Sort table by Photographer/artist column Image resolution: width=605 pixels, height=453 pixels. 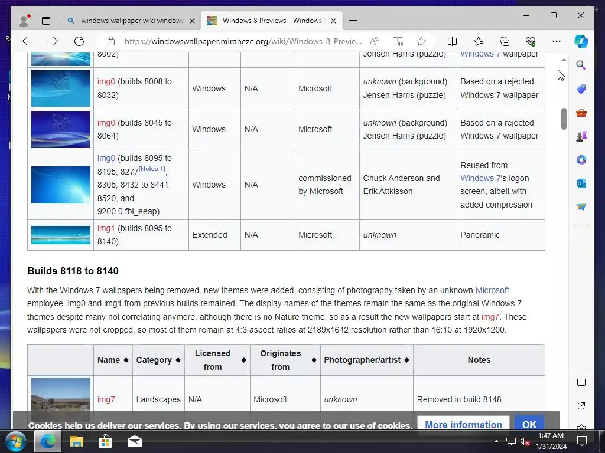406,360
